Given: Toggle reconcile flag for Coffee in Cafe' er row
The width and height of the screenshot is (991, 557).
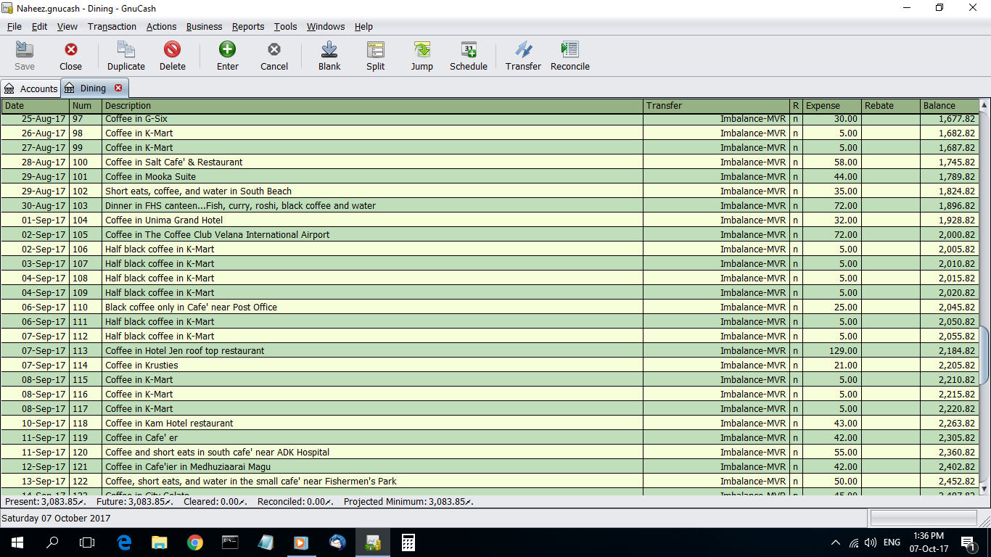Looking at the screenshot, I should click(796, 437).
